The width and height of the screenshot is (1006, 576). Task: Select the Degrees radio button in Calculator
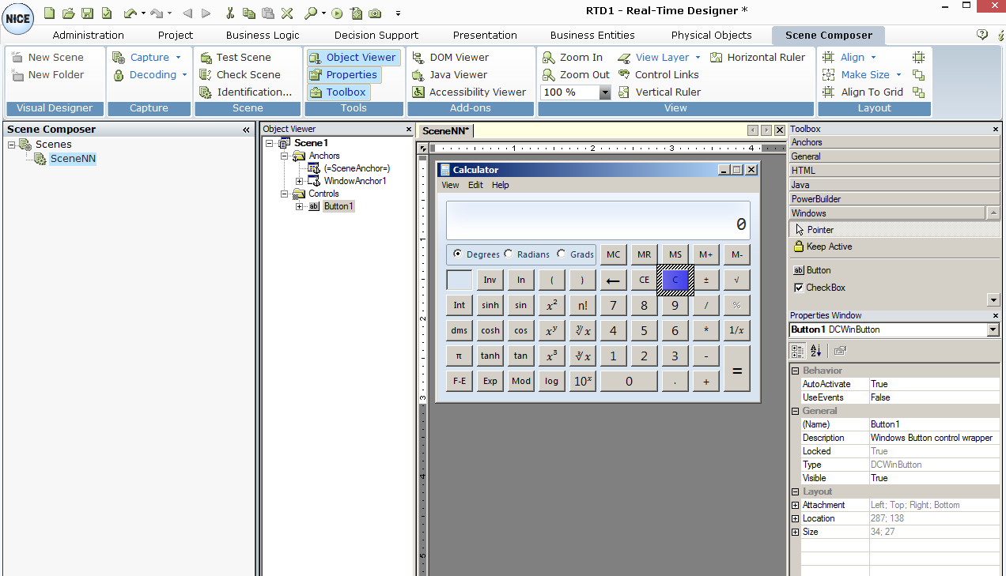tap(458, 254)
